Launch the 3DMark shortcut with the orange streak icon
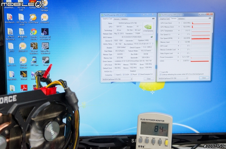The image size is (226, 149). 24,75
